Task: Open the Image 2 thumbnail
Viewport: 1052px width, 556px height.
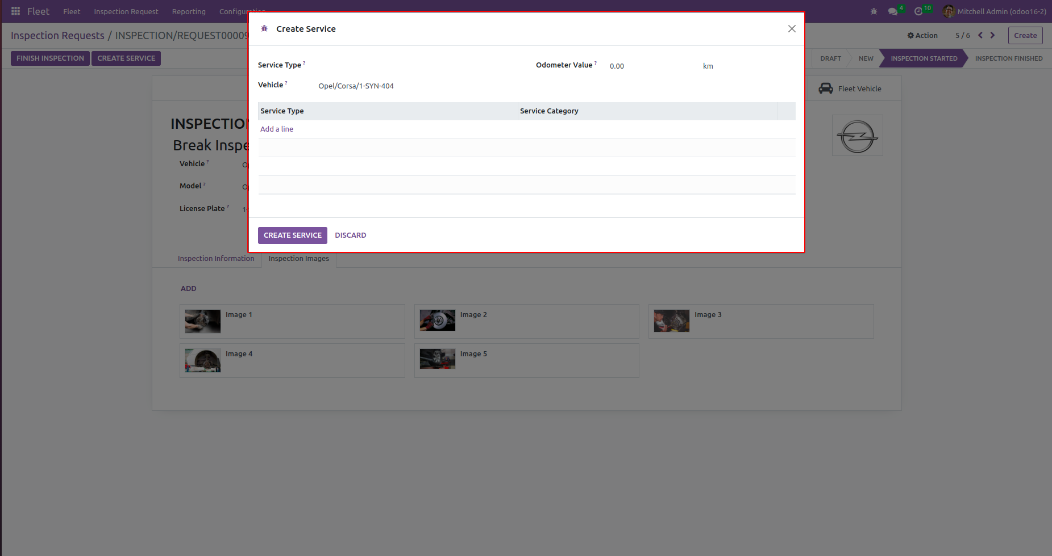Action: (x=438, y=321)
